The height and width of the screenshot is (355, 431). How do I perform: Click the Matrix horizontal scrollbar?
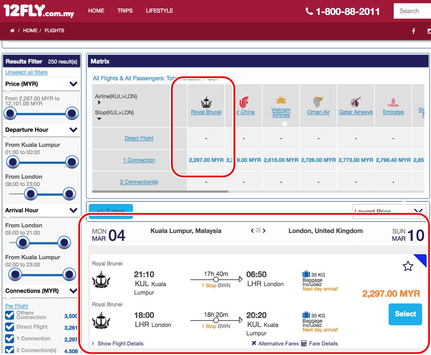[x=160, y=191]
